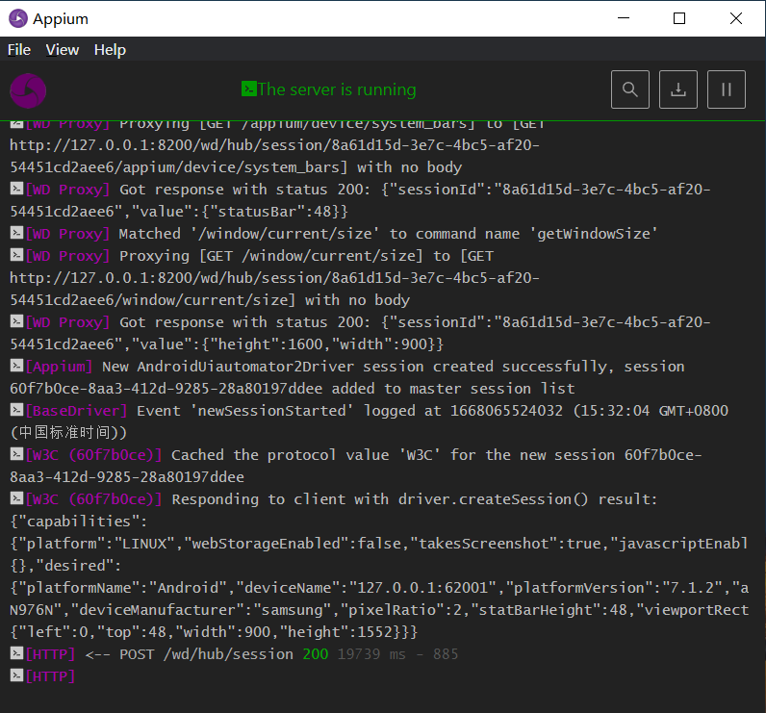Click '19739 ms - 885' timing text
This screenshot has width=766, height=713.
click(x=397, y=654)
